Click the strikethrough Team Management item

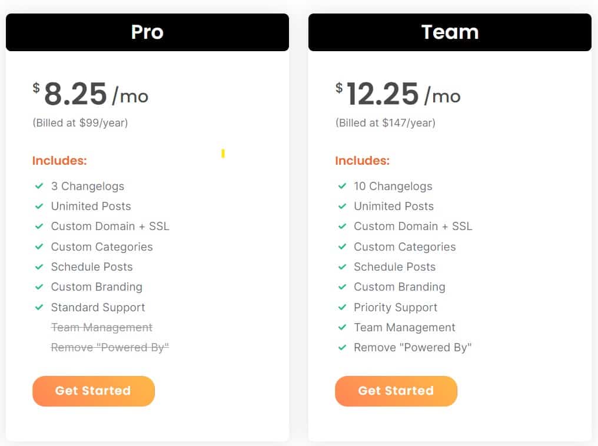pyautogui.click(x=101, y=328)
